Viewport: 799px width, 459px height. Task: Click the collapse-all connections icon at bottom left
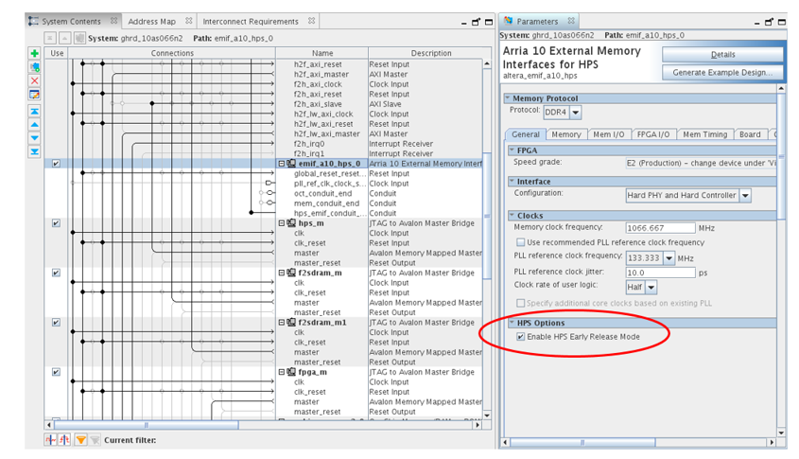[x=50, y=440]
